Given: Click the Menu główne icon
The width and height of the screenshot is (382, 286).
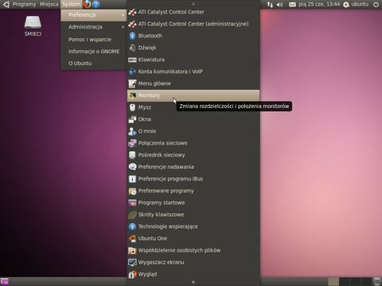Looking at the screenshot, I should coord(132,83).
